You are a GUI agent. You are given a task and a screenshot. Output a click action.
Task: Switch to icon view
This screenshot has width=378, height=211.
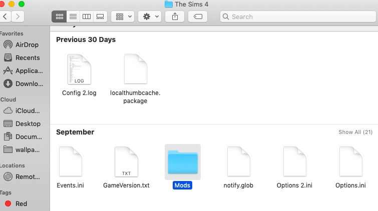tap(59, 16)
